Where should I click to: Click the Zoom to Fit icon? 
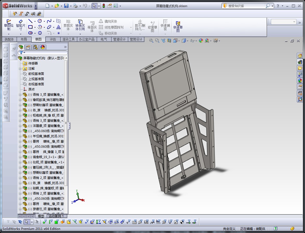[x=151, y=41]
